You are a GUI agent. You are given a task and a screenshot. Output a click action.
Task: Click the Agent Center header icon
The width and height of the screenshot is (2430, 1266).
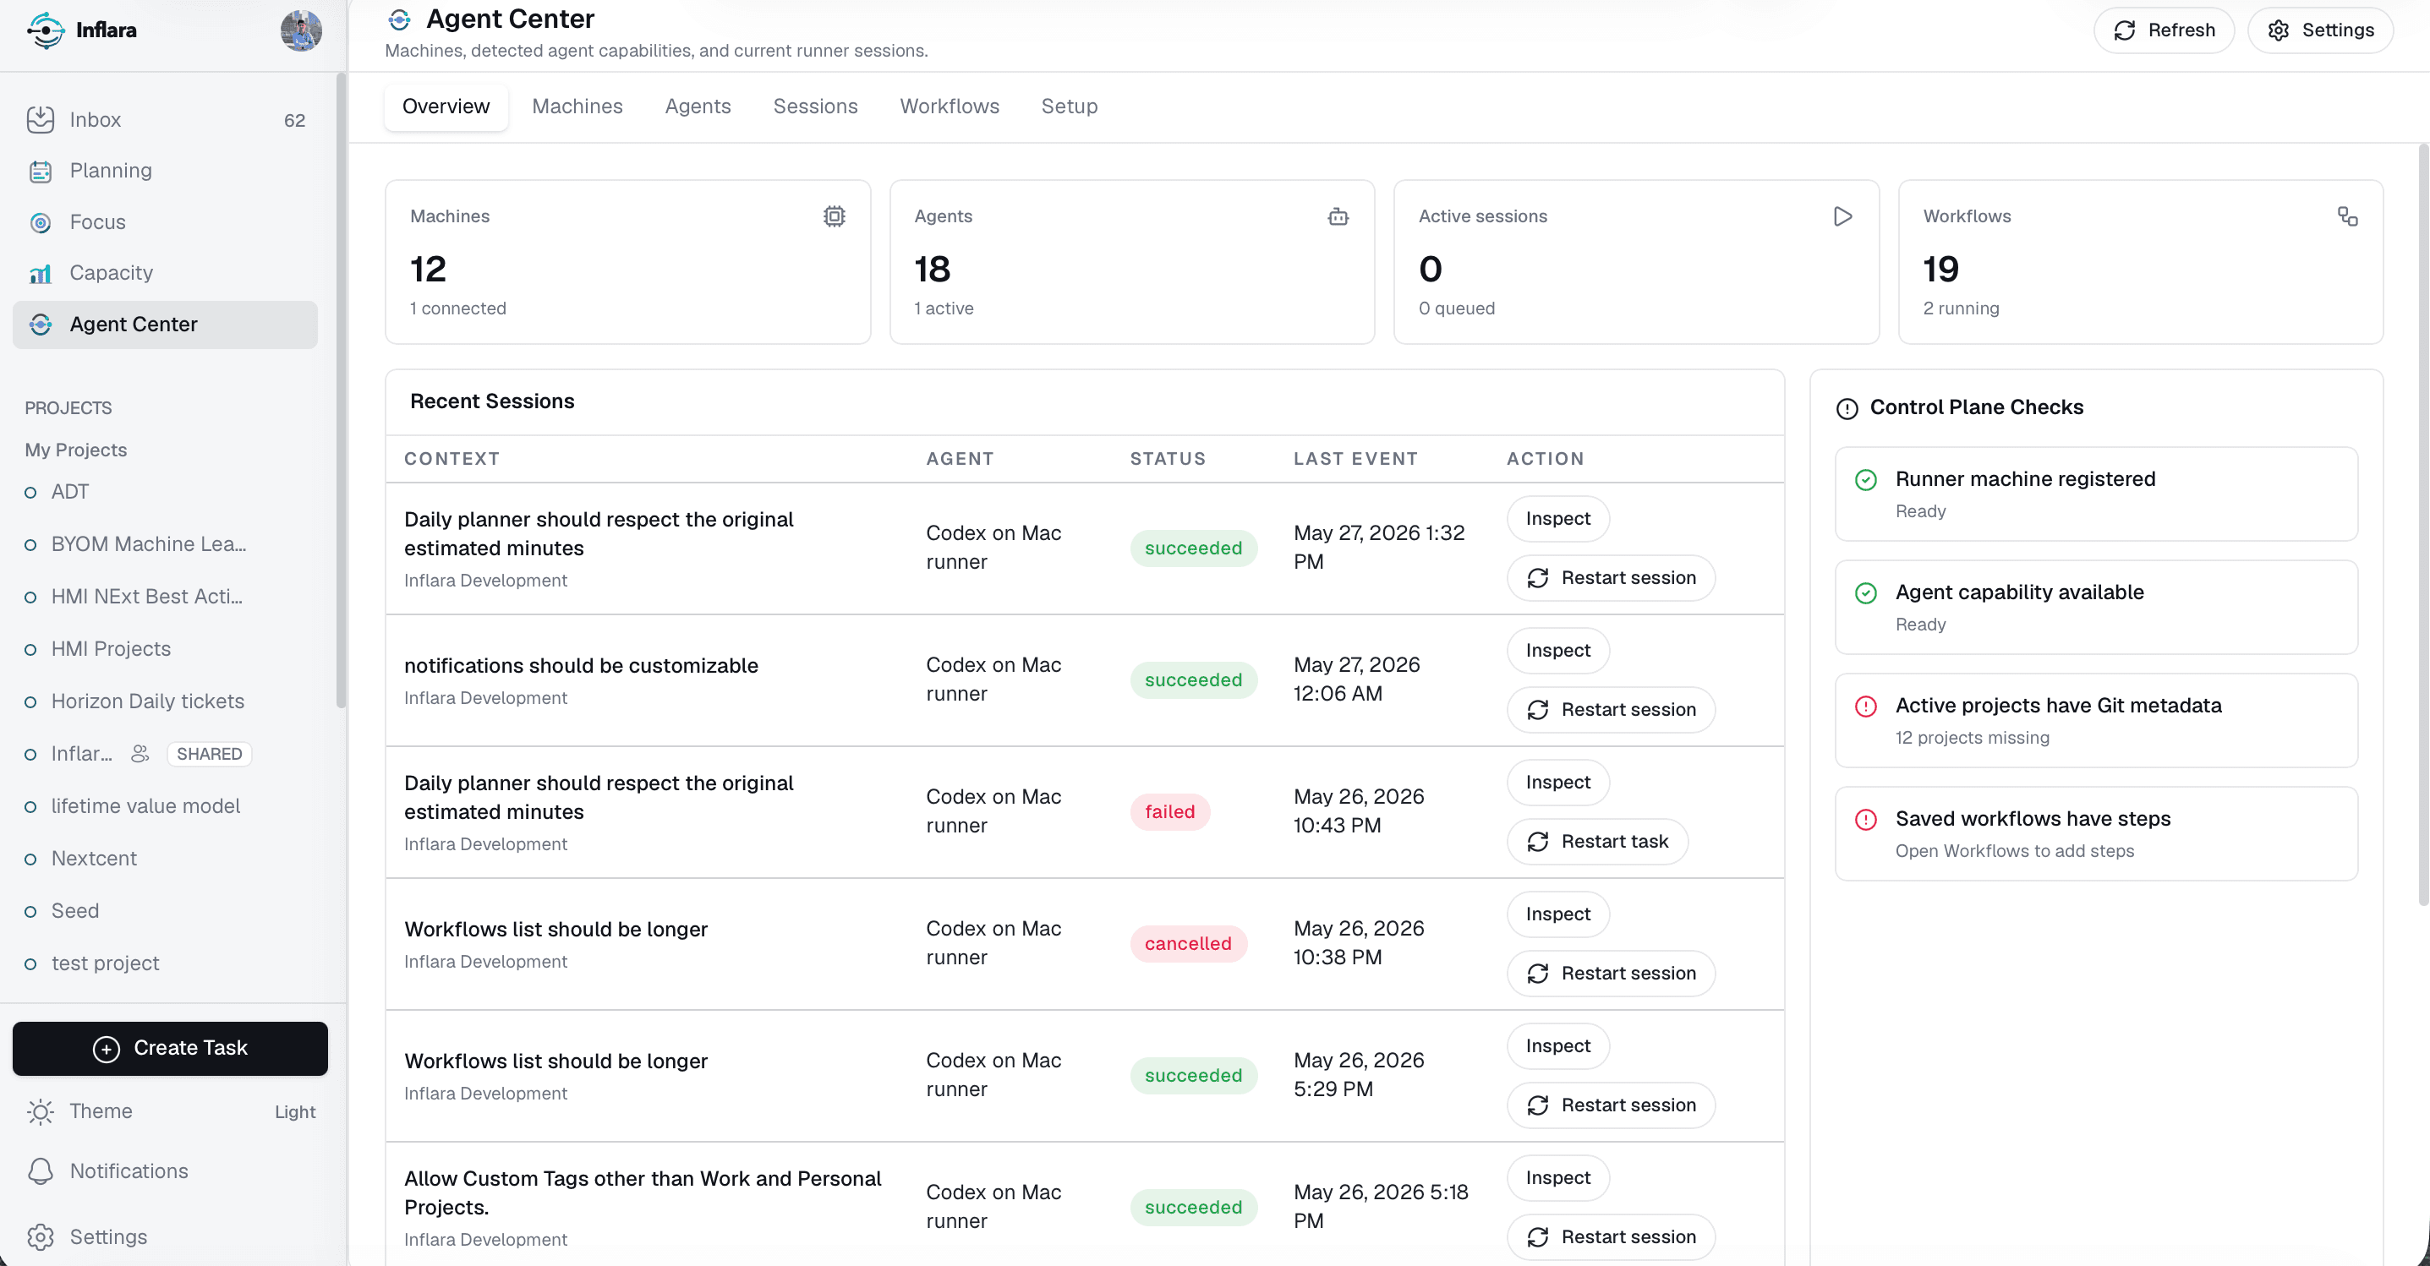tap(400, 19)
